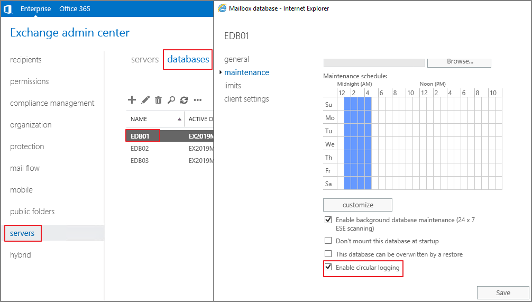
Task: Open the Office 365 tab in the header
Action: coord(75,9)
